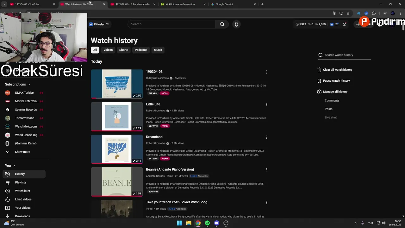The image size is (405, 228).
Task: Select the Music filter chip
Action: tap(158, 50)
